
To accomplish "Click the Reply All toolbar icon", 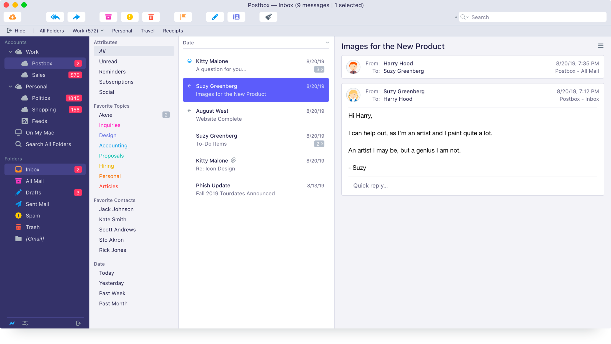I will coord(55,17).
